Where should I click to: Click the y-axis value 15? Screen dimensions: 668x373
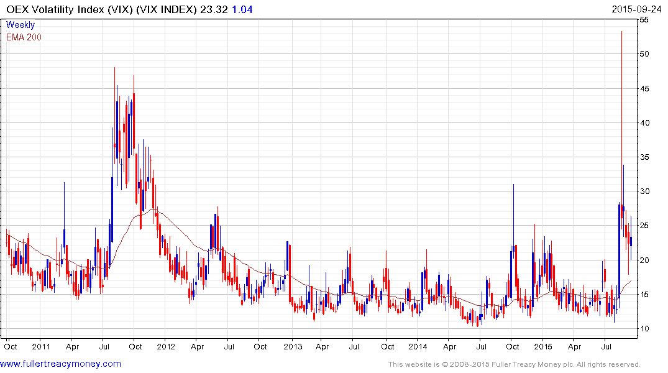coord(644,295)
